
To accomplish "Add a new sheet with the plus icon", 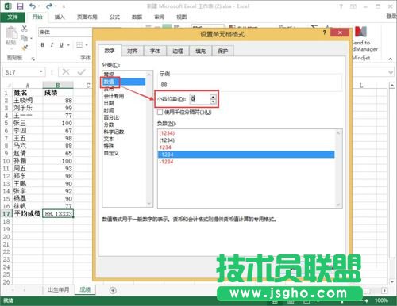I will (x=113, y=290).
